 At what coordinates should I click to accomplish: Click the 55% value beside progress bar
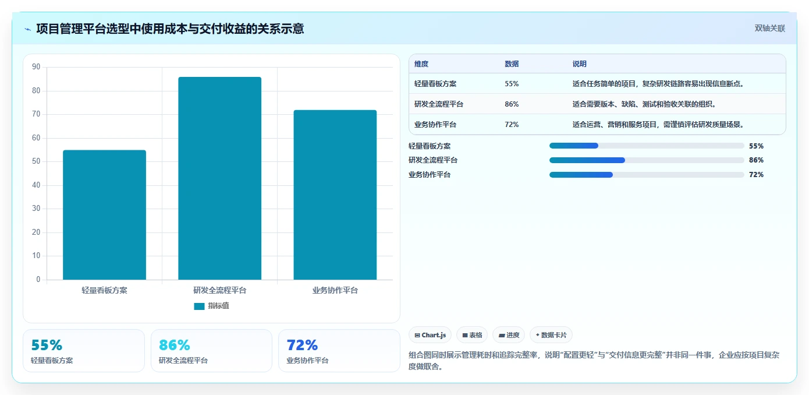756,146
